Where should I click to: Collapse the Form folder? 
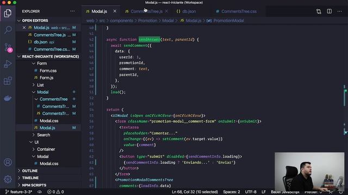[42, 63]
